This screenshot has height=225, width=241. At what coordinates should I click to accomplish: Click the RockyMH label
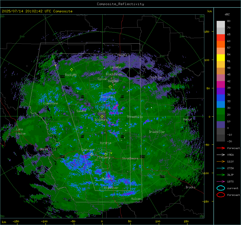pos(71,75)
